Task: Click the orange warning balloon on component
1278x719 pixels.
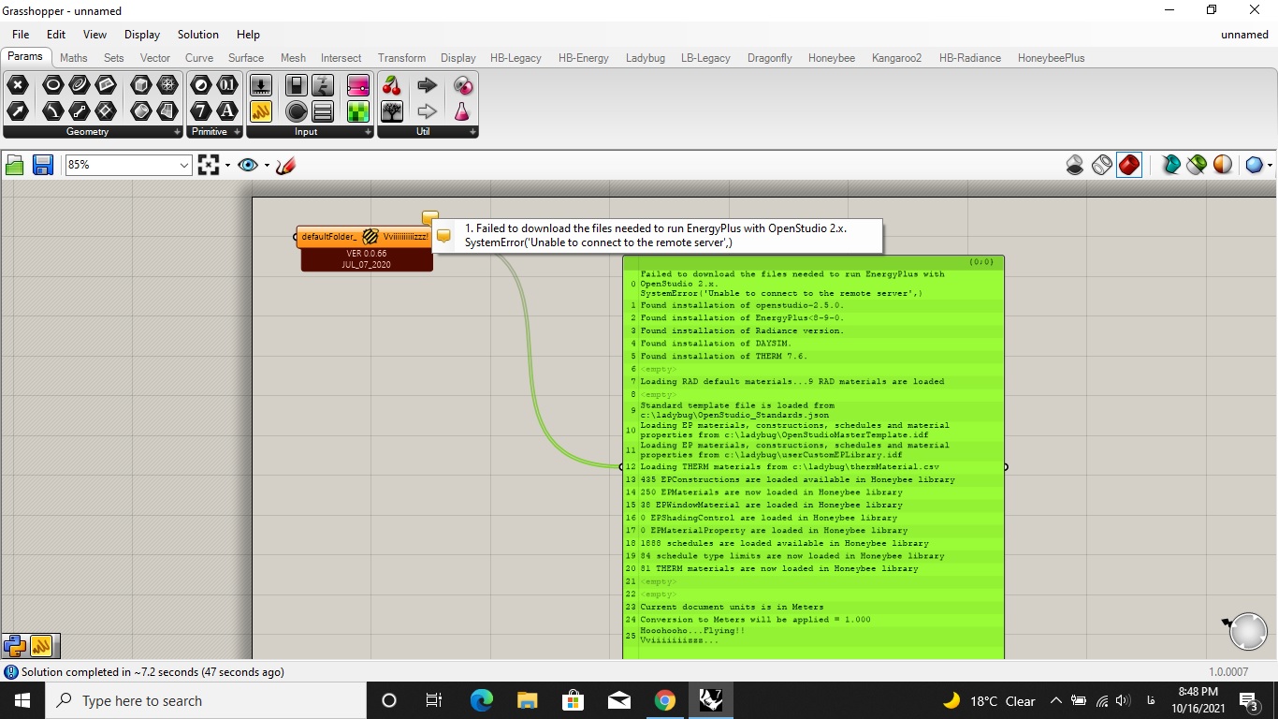Action: [x=429, y=217]
